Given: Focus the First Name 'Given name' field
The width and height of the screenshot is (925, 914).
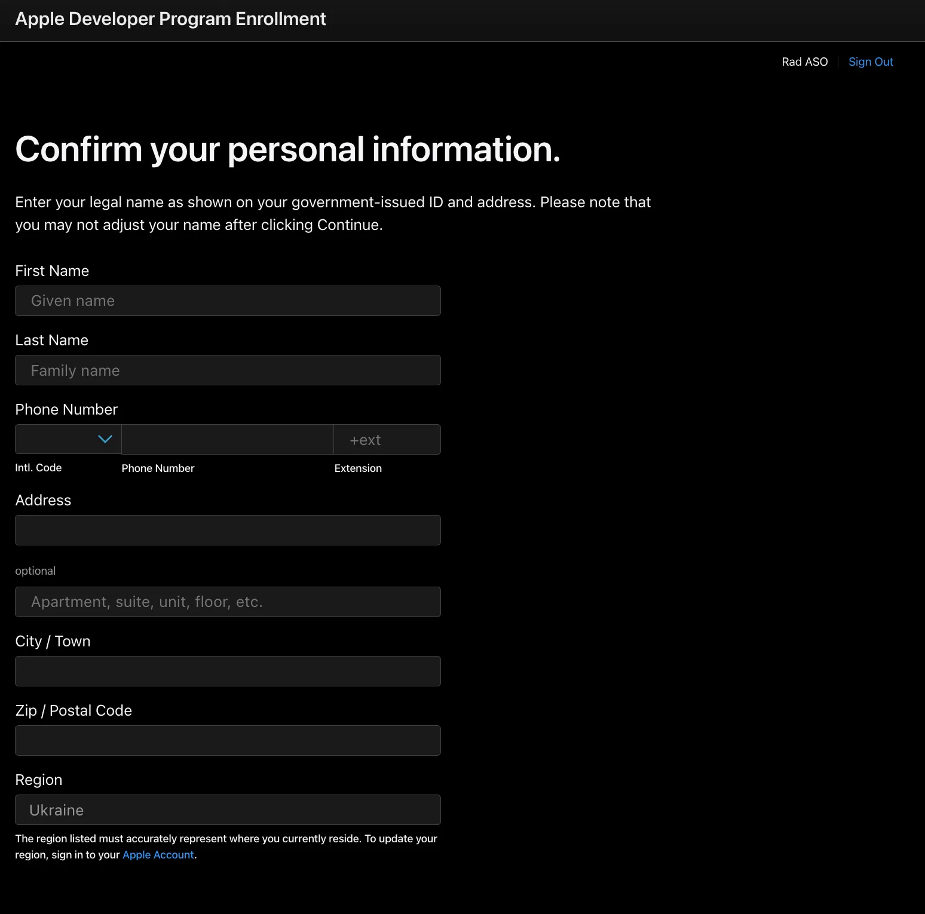Looking at the screenshot, I should 228,301.
